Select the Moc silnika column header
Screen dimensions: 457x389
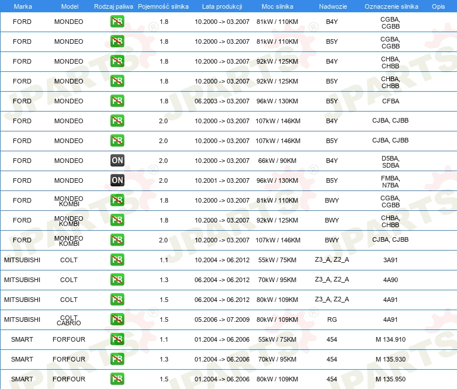tap(278, 6)
